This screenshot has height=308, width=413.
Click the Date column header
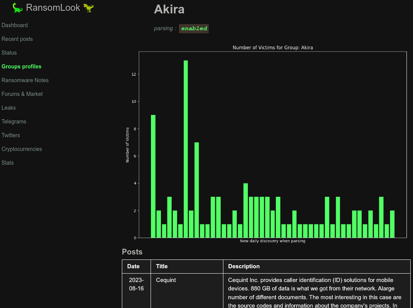point(133,266)
